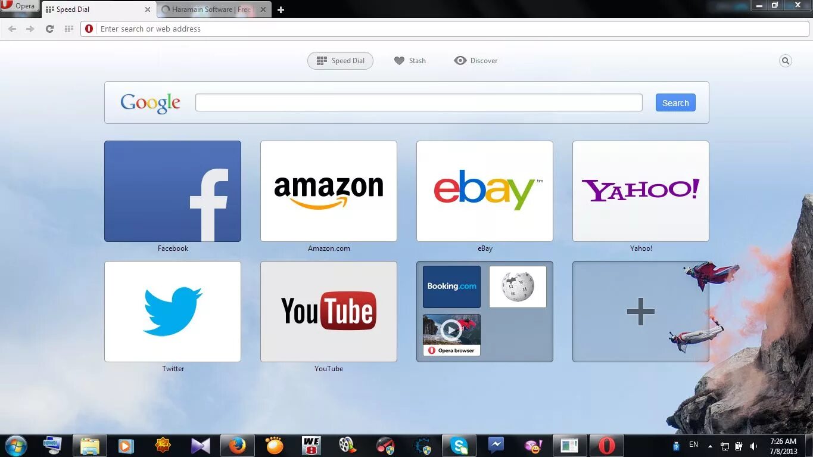Open the Stash view
The height and width of the screenshot is (457, 813).
tap(410, 61)
